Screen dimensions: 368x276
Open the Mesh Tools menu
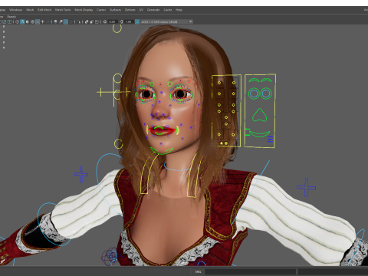(63, 10)
